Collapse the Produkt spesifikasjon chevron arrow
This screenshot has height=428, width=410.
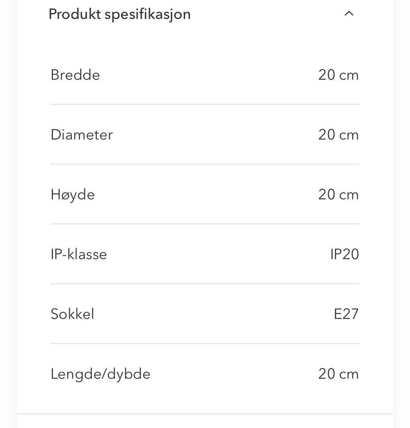click(349, 14)
